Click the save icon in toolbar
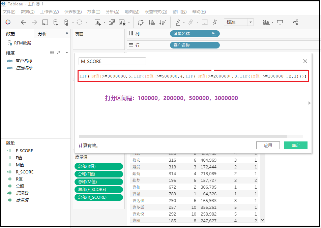The image size is (321, 228). tap(45, 22)
